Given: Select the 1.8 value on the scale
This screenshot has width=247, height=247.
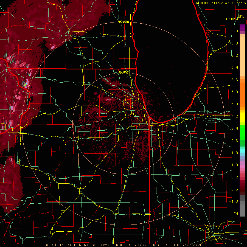Looking at the screenshot, I should click(x=235, y=153).
